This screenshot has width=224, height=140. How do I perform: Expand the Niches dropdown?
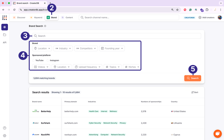pos(132,67)
